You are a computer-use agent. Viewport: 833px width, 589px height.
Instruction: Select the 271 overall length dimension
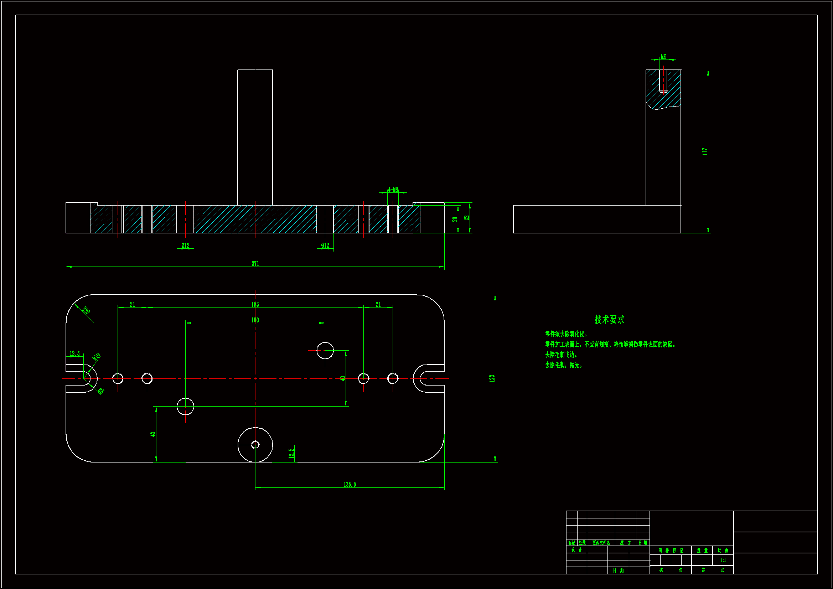(x=255, y=263)
